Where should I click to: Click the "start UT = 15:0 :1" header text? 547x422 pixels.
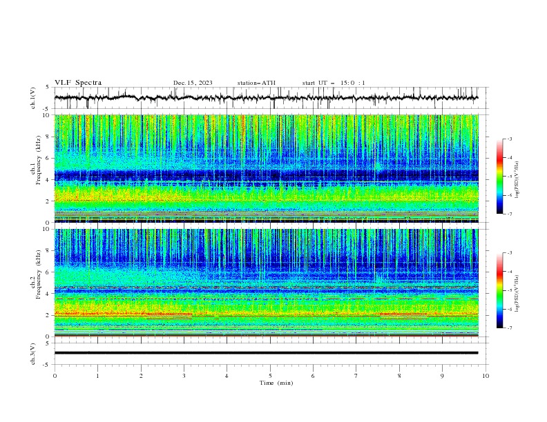coord(334,83)
